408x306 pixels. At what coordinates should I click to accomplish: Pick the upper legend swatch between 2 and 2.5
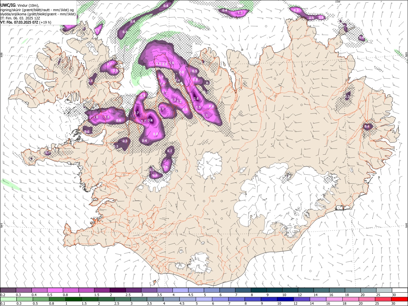[x=118, y=290]
